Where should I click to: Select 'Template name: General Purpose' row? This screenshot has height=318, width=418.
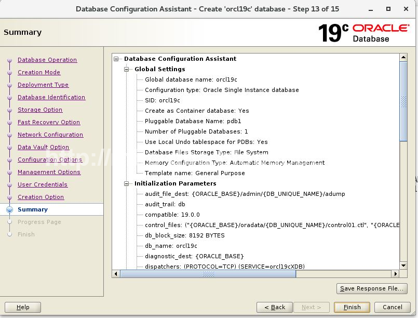[x=195, y=173]
